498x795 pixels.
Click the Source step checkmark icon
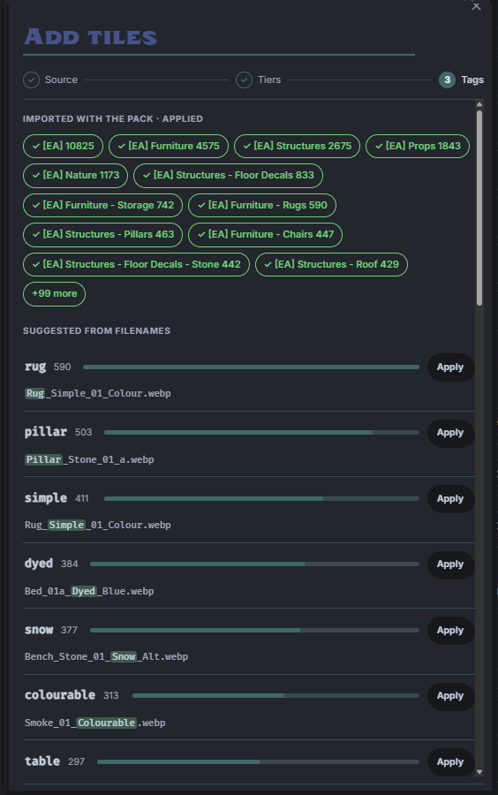click(32, 80)
